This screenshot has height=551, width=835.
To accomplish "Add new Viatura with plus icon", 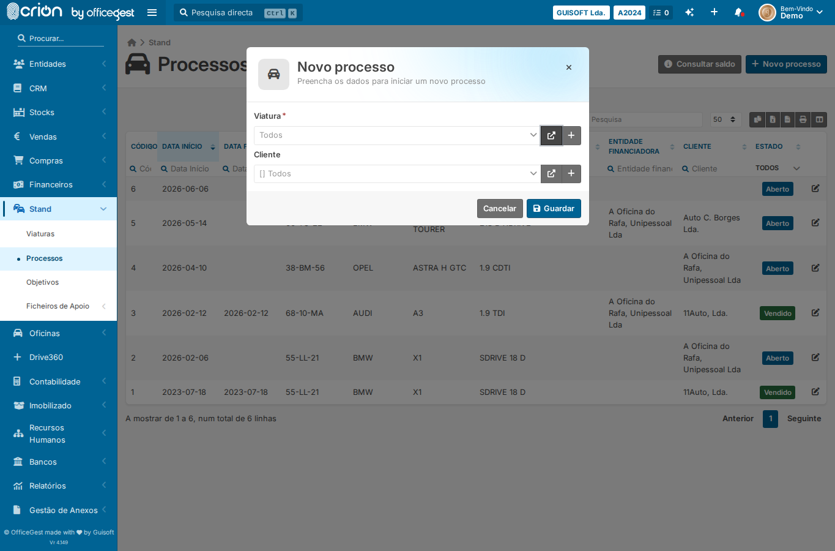I will (571, 135).
